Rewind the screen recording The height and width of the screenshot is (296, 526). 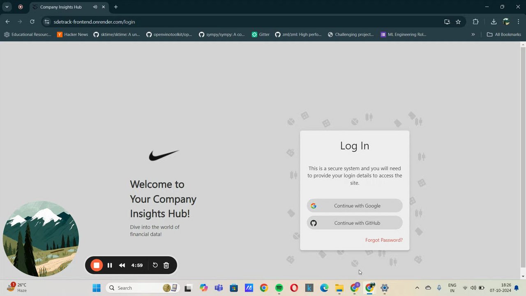pyautogui.click(x=122, y=265)
